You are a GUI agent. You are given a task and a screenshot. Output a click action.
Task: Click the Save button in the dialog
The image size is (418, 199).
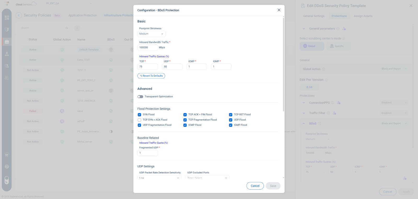coord(273,186)
